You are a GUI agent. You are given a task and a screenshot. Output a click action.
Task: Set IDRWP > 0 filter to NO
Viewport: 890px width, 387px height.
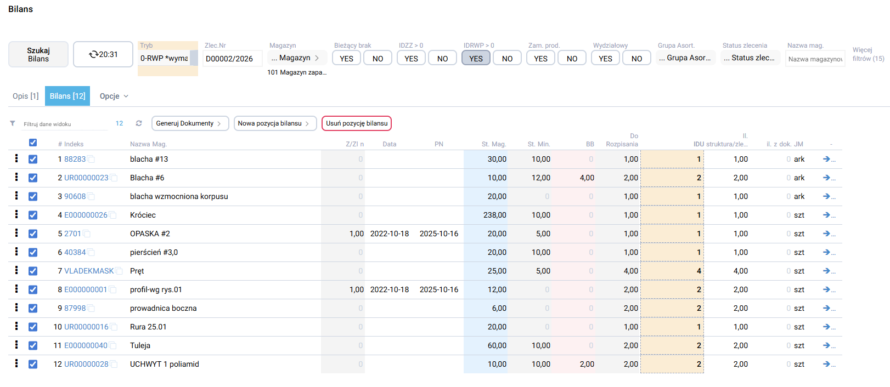507,58
